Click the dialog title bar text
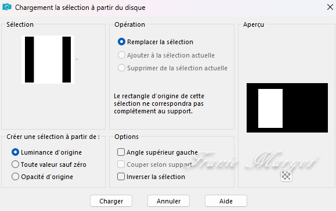 click(x=80, y=8)
